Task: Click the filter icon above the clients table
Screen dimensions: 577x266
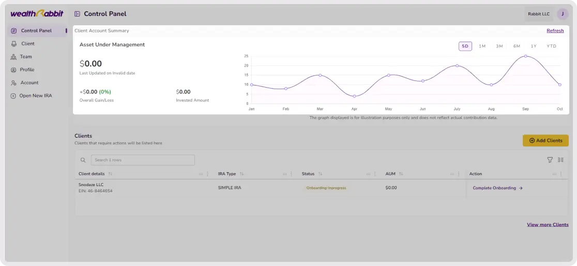Action: pyautogui.click(x=550, y=160)
